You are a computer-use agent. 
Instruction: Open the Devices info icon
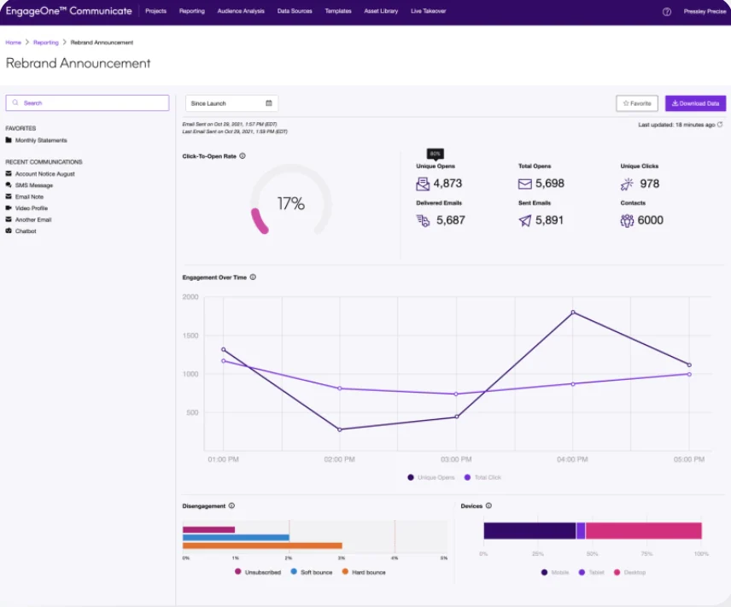pos(488,505)
